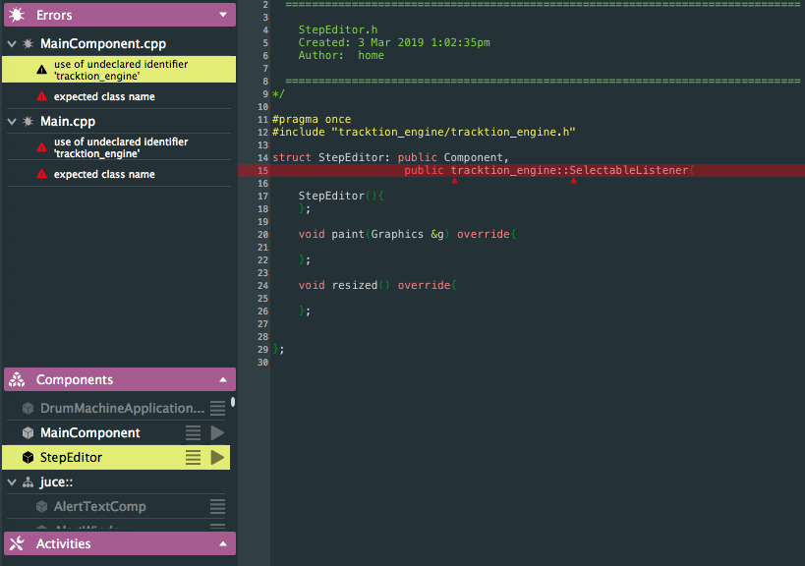The width and height of the screenshot is (805, 566).
Task: Launch MainComponent preview with play button
Action: (217, 432)
